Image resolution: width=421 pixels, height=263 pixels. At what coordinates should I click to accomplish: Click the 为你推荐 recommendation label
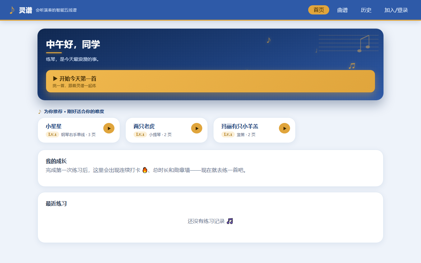point(74,112)
